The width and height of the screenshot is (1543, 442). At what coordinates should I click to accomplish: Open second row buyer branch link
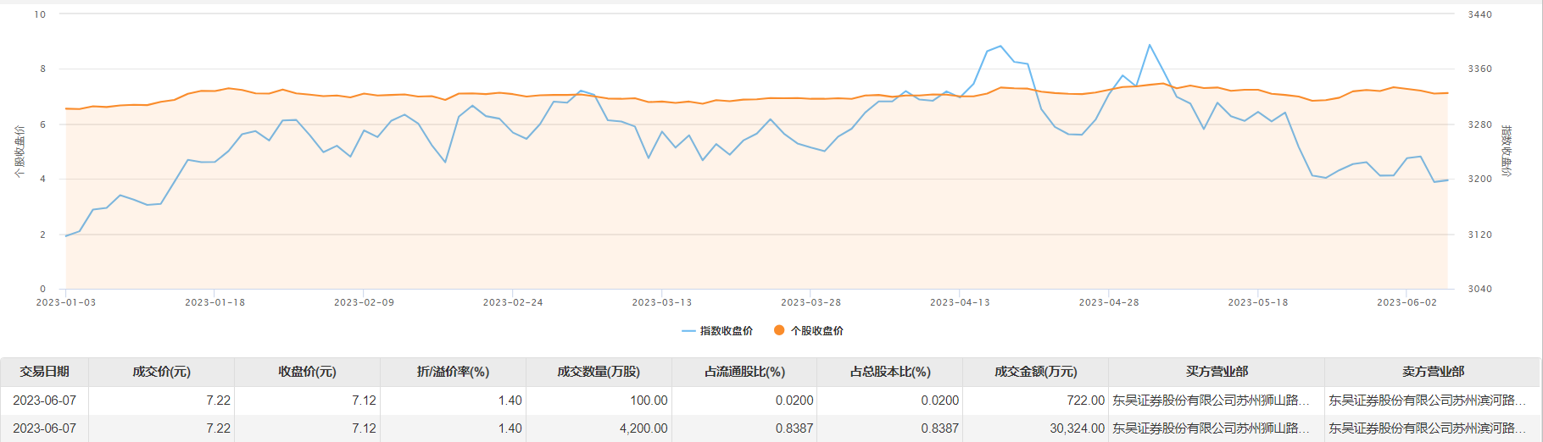1211,428
